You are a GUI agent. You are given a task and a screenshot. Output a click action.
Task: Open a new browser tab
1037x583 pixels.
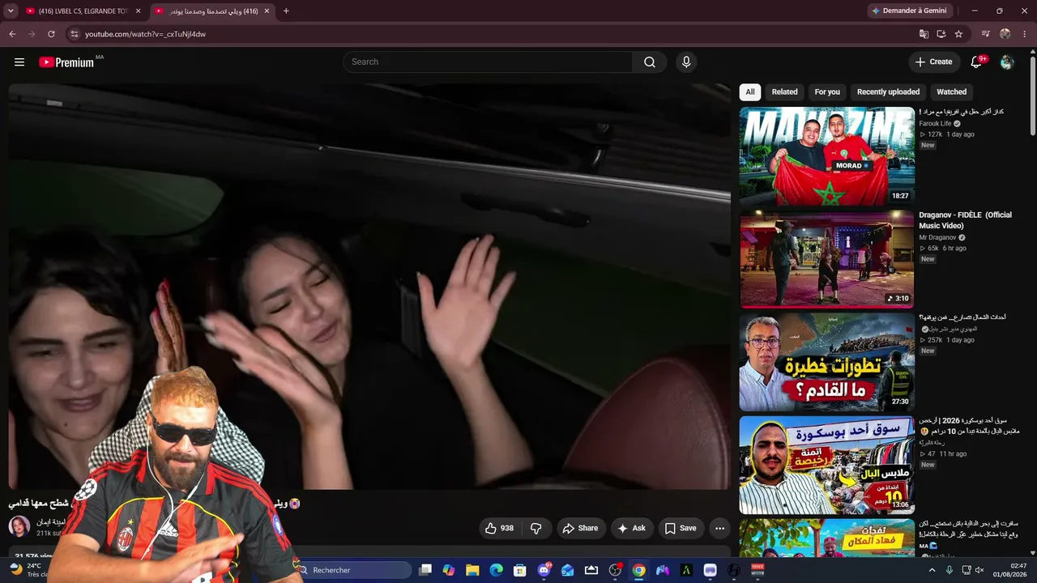(286, 11)
